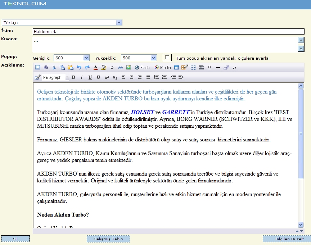Redo the last undone action

(87, 67)
